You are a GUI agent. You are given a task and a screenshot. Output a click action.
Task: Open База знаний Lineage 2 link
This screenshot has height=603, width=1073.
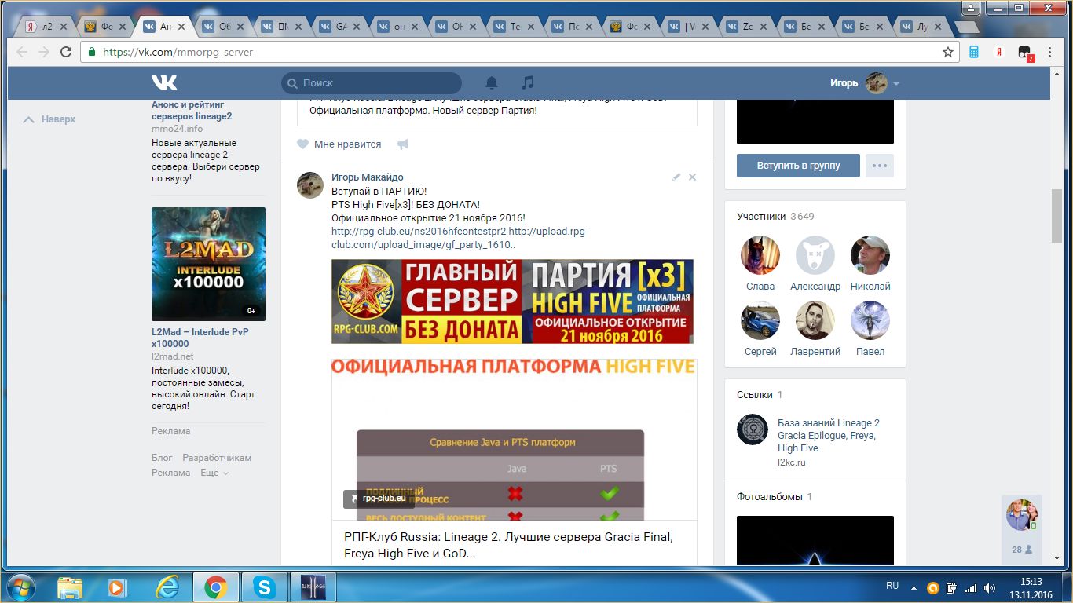coord(829,435)
